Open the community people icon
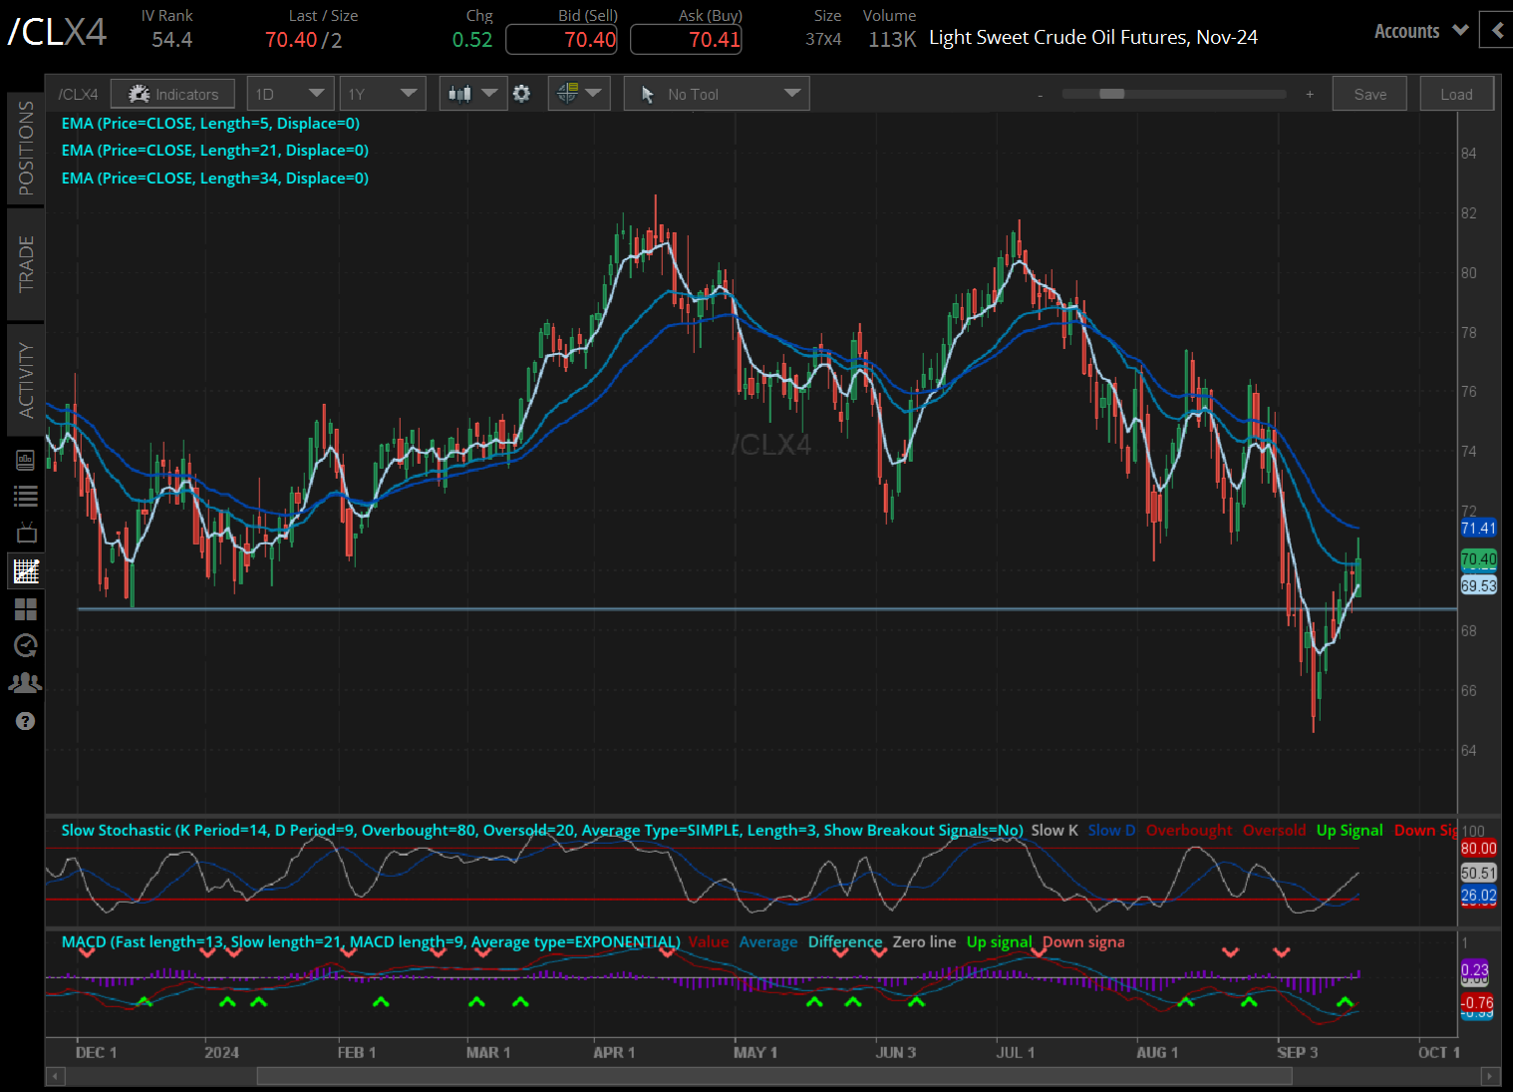 [x=26, y=683]
